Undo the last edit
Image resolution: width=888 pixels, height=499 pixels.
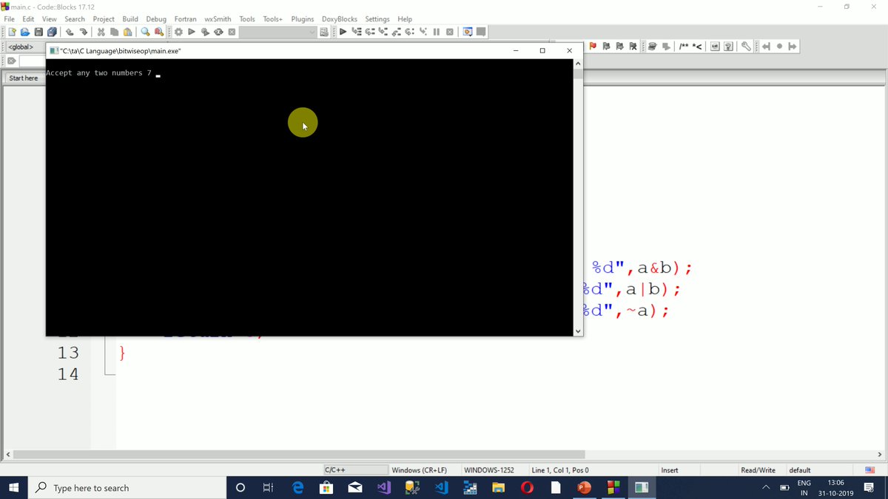click(70, 32)
